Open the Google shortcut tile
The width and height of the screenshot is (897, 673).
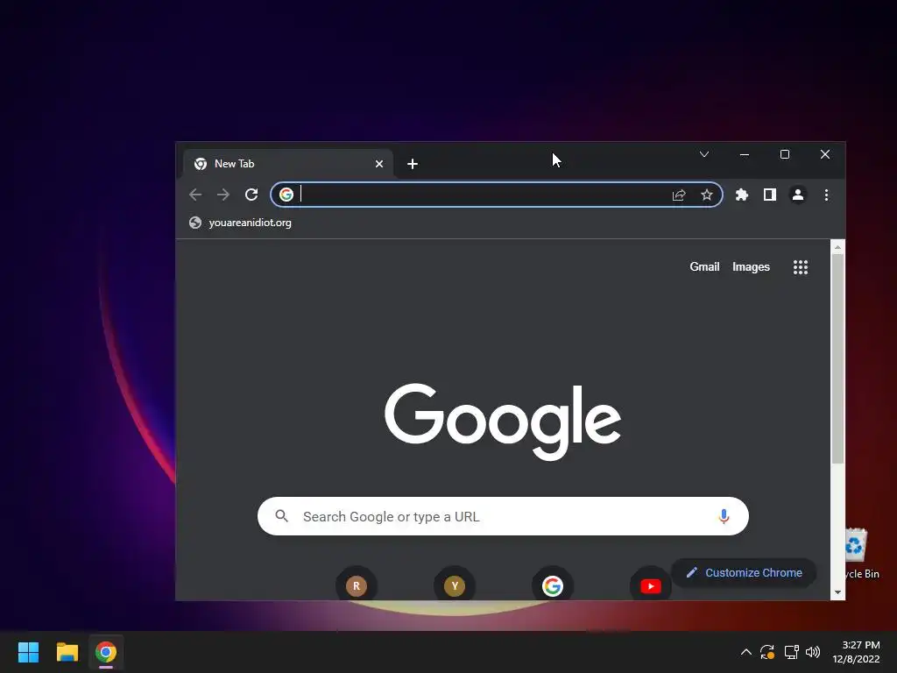click(x=553, y=585)
